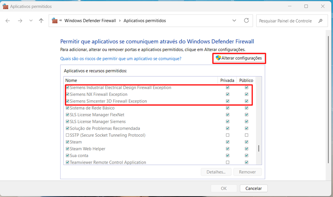This screenshot has width=333, height=197.
Task: Click the search magnifier icon
Action: pyautogui.click(x=320, y=20)
